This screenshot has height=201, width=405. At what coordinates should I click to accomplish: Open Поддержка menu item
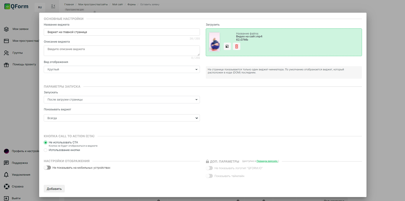click(20, 163)
